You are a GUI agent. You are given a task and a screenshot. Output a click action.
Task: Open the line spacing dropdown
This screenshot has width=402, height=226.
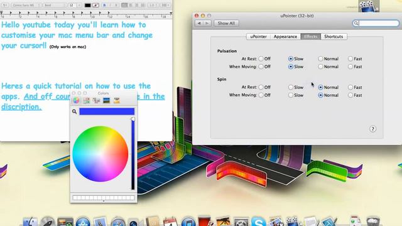coord(153,5)
